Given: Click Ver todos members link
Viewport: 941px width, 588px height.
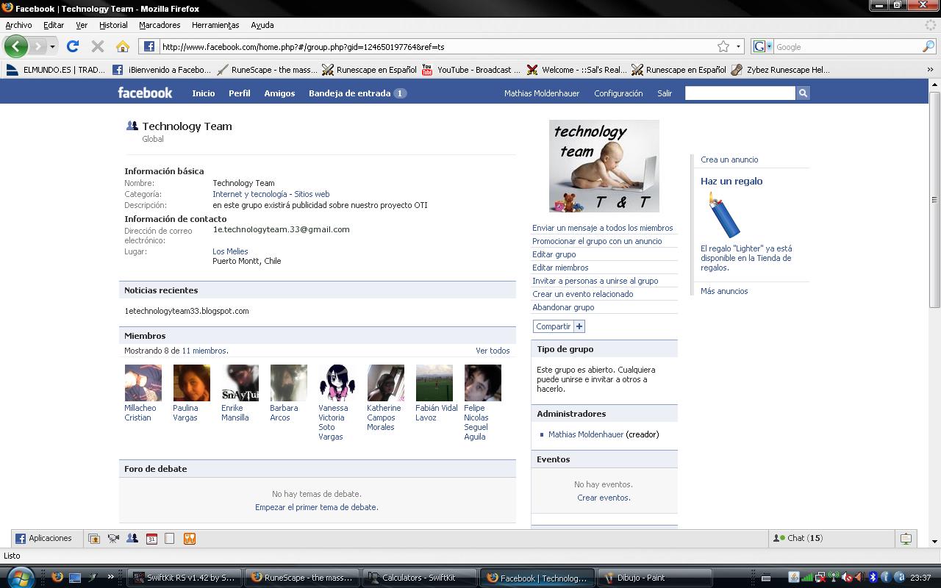Looking at the screenshot, I should (x=493, y=351).
